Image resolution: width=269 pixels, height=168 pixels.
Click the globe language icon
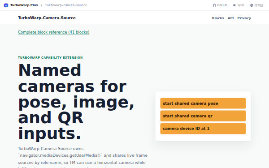coord(252,5)
